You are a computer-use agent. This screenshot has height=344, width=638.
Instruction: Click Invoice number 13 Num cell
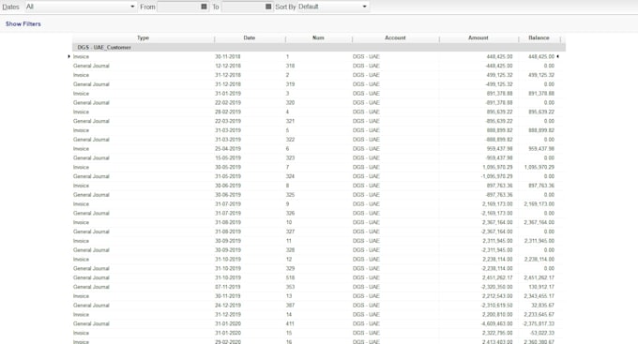[x=289, y=296]
